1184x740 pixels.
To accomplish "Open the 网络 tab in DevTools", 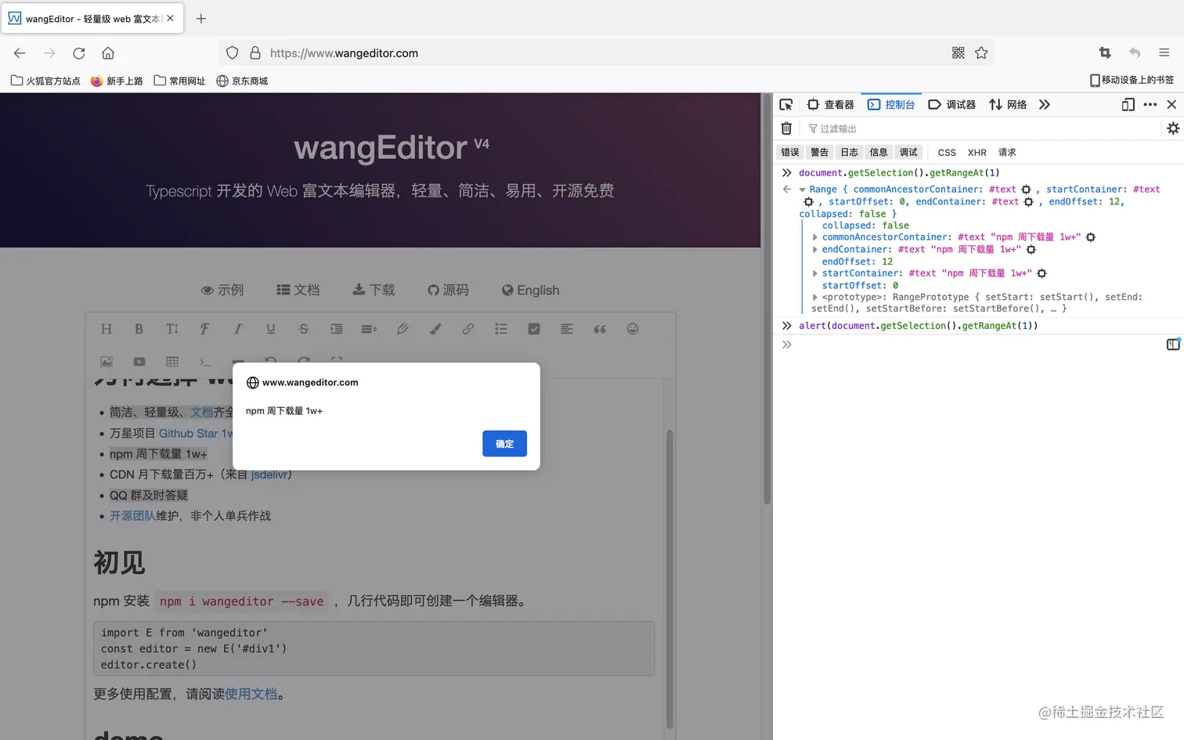I will coord(1015,104).
